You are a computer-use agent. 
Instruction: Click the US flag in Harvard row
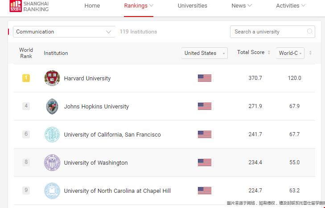205,78
